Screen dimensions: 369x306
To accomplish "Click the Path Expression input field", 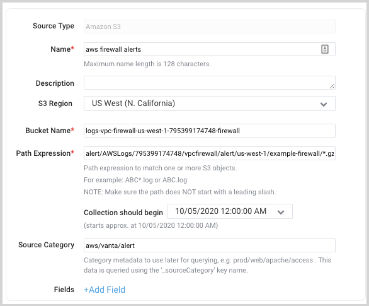I will click(210, 153).
